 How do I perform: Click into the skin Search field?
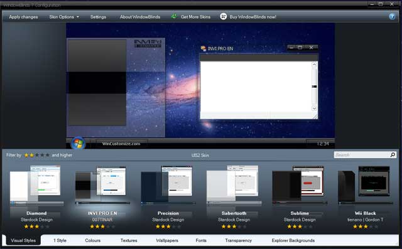pyautogui.click(x=362, y=155)
